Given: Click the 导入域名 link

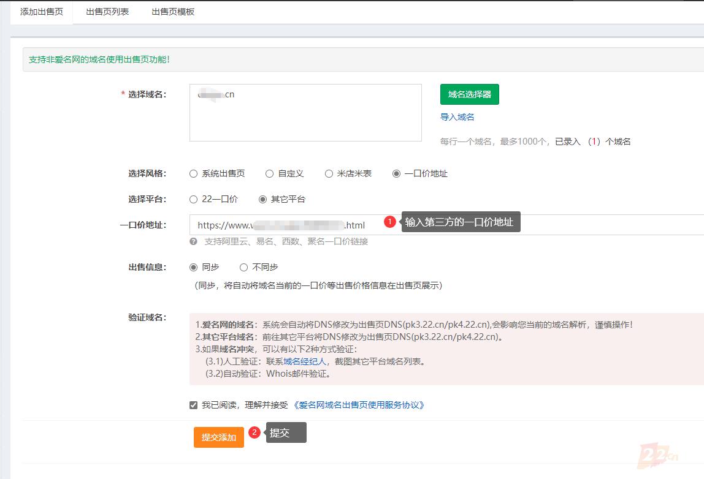Looking at the screenshot, I should pos(457,117).
